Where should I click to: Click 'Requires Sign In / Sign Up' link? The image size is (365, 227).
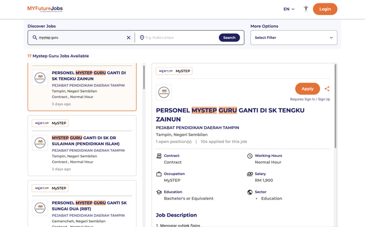(310, 99)
